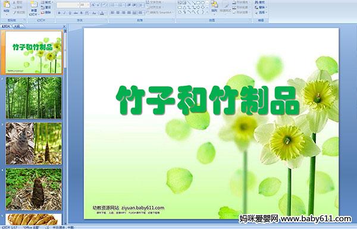Open the font size dropdown arrow
The width and height of the screenshot is (357, 229).
88,5
